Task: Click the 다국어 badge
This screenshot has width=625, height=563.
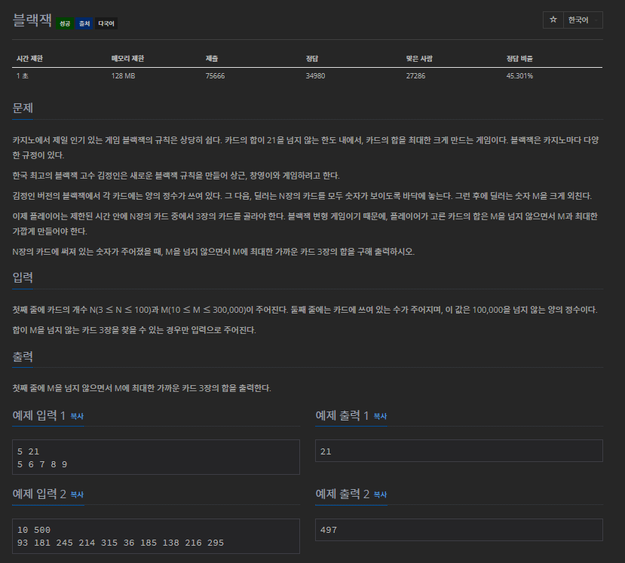Action: point(106,23)
